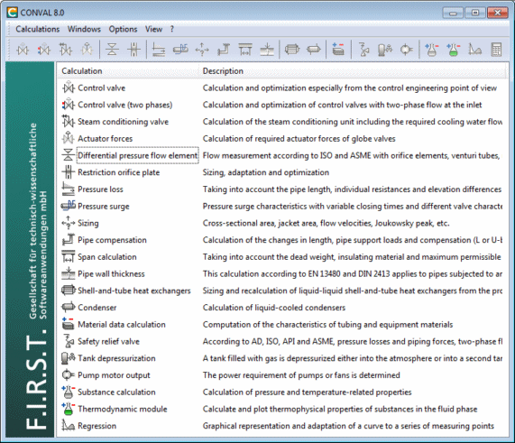Open the Calculations menu
The height and width of the screenshot is (443, 515).
(38, 29)
